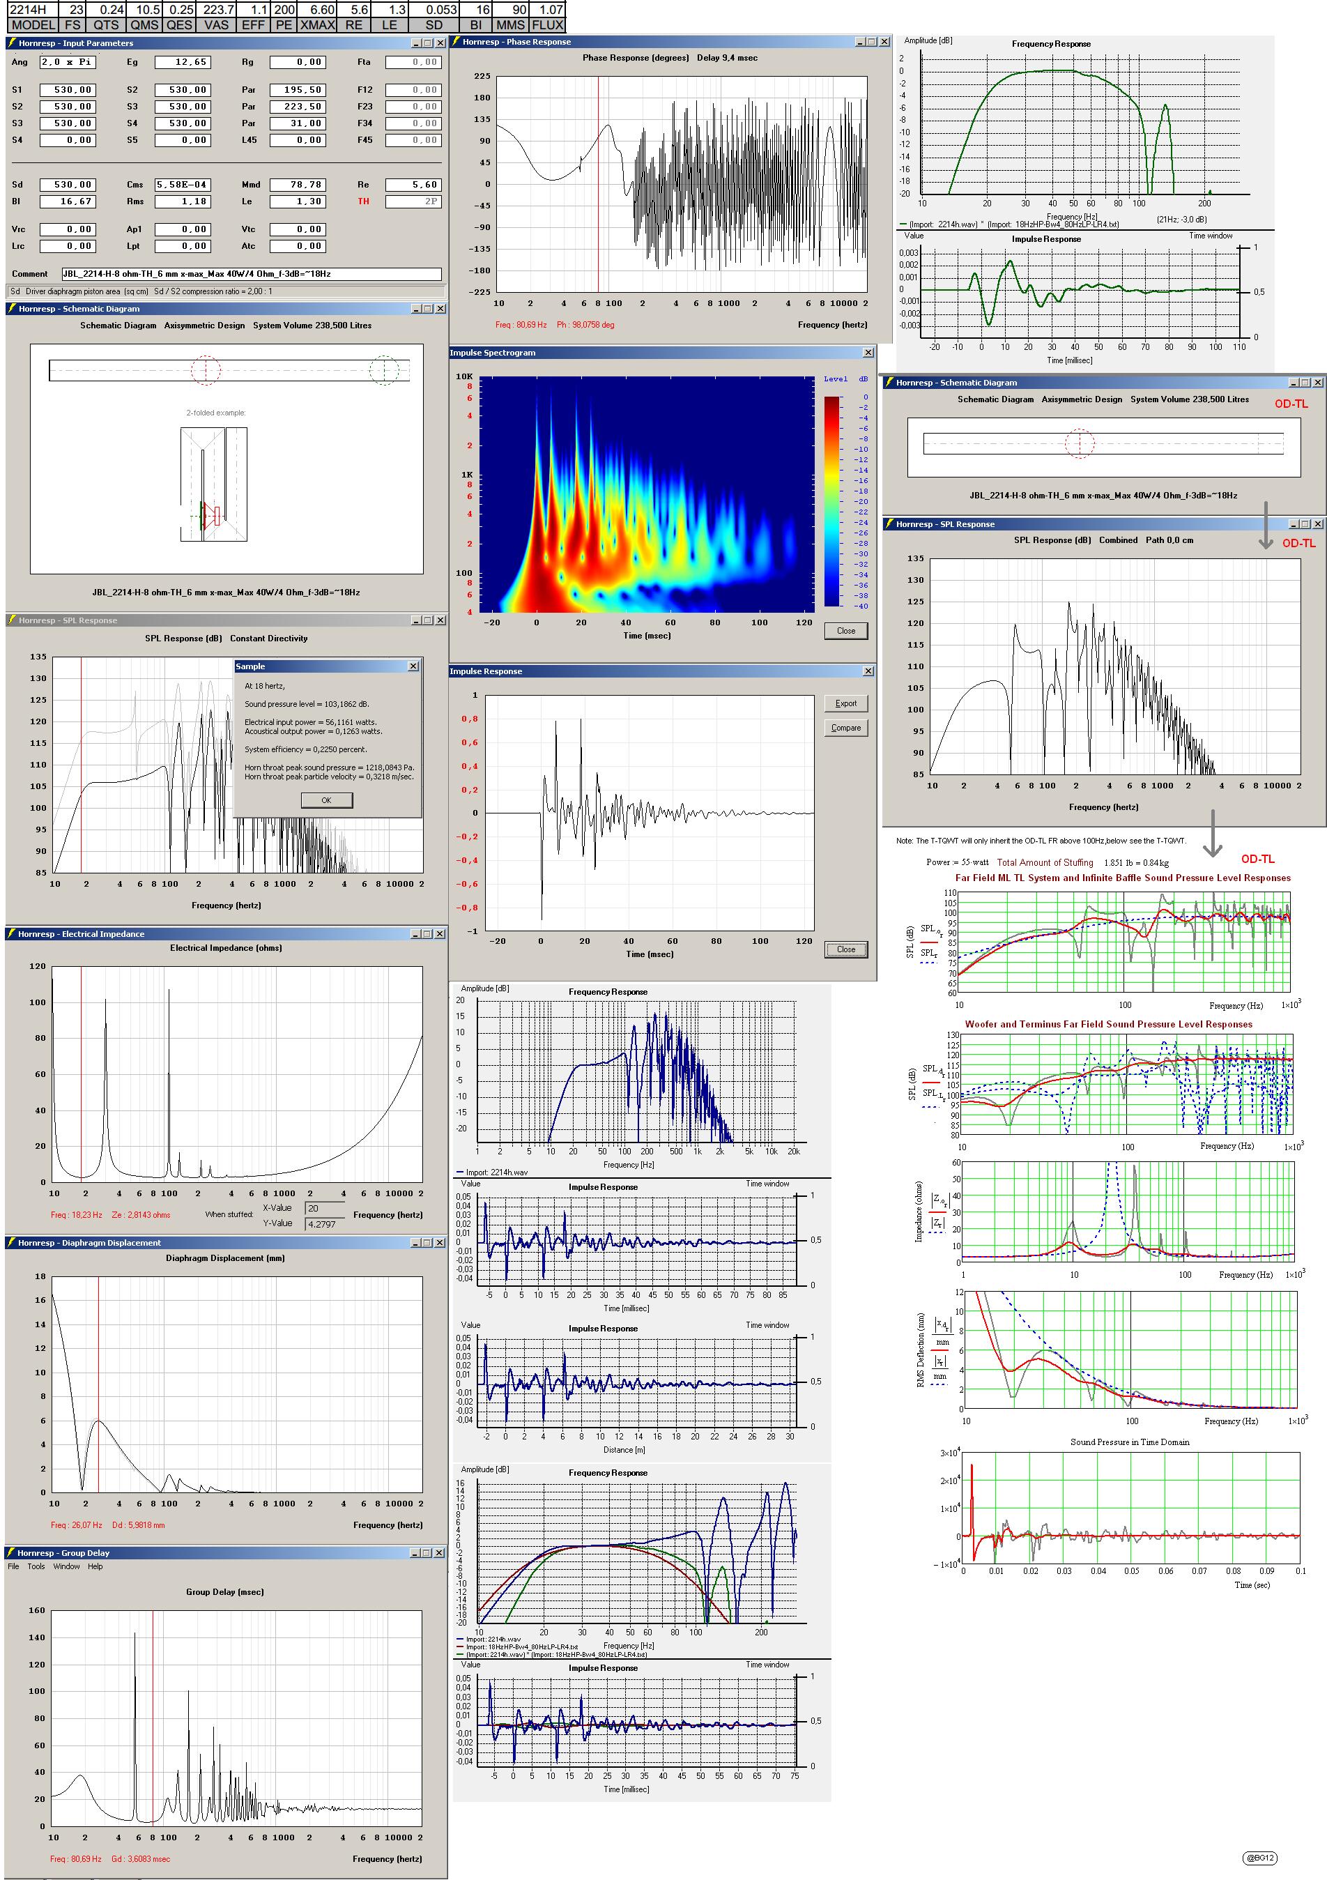Click the Fta input field
Viewport: 1327px width, 1880px height.
tap(413, 62)
